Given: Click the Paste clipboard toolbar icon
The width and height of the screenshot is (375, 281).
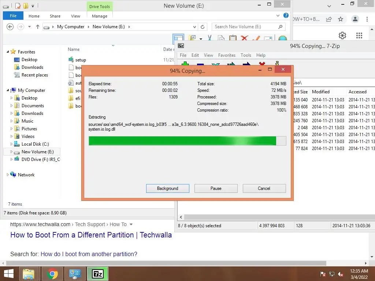Looking at the screenshot, I should coord(233,38).
